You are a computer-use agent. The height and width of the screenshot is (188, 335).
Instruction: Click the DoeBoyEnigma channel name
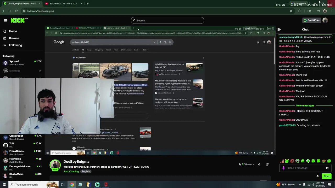pos(76,162)
